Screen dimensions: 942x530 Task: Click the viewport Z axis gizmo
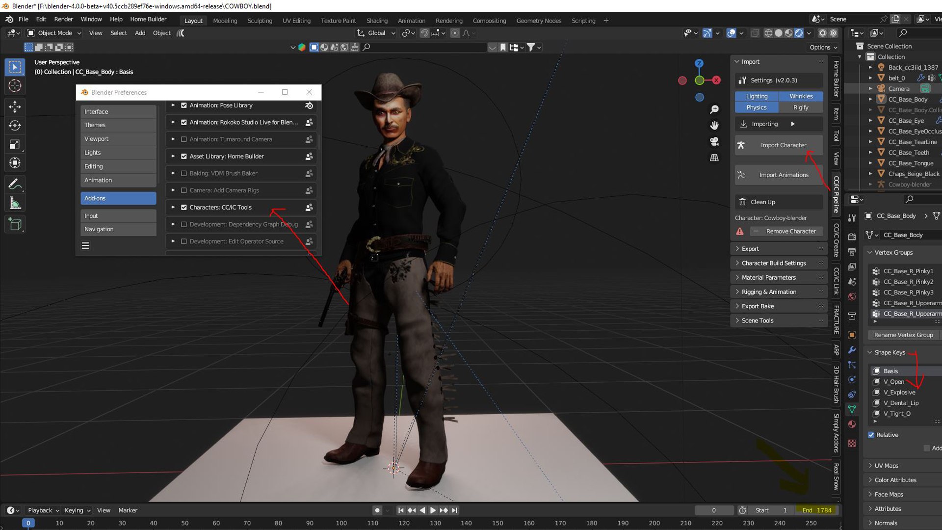pyautogui.click(x=699, y=63)
